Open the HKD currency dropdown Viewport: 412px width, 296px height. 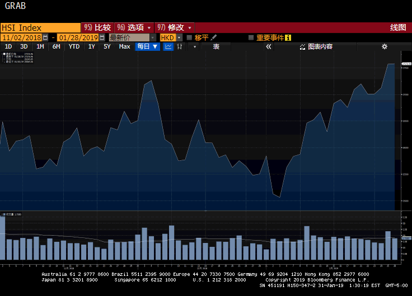[171, 37]
